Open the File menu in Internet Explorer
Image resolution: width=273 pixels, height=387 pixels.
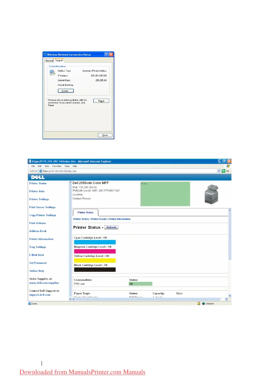[33, 166]
